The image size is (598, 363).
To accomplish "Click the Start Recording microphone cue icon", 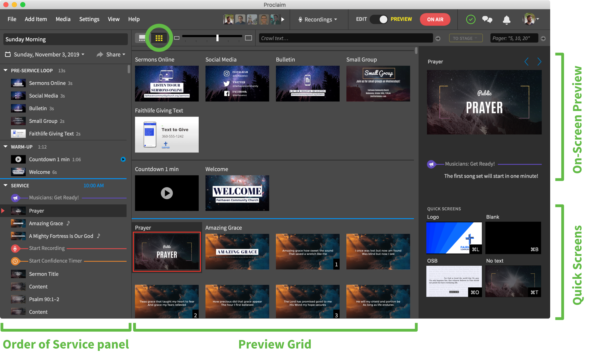I will pyautogui.click(x=15, y=248).
